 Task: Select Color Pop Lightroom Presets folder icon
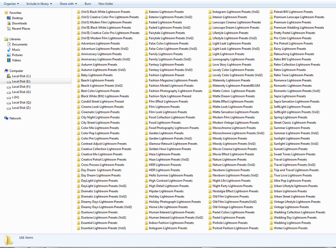point(78,133)
